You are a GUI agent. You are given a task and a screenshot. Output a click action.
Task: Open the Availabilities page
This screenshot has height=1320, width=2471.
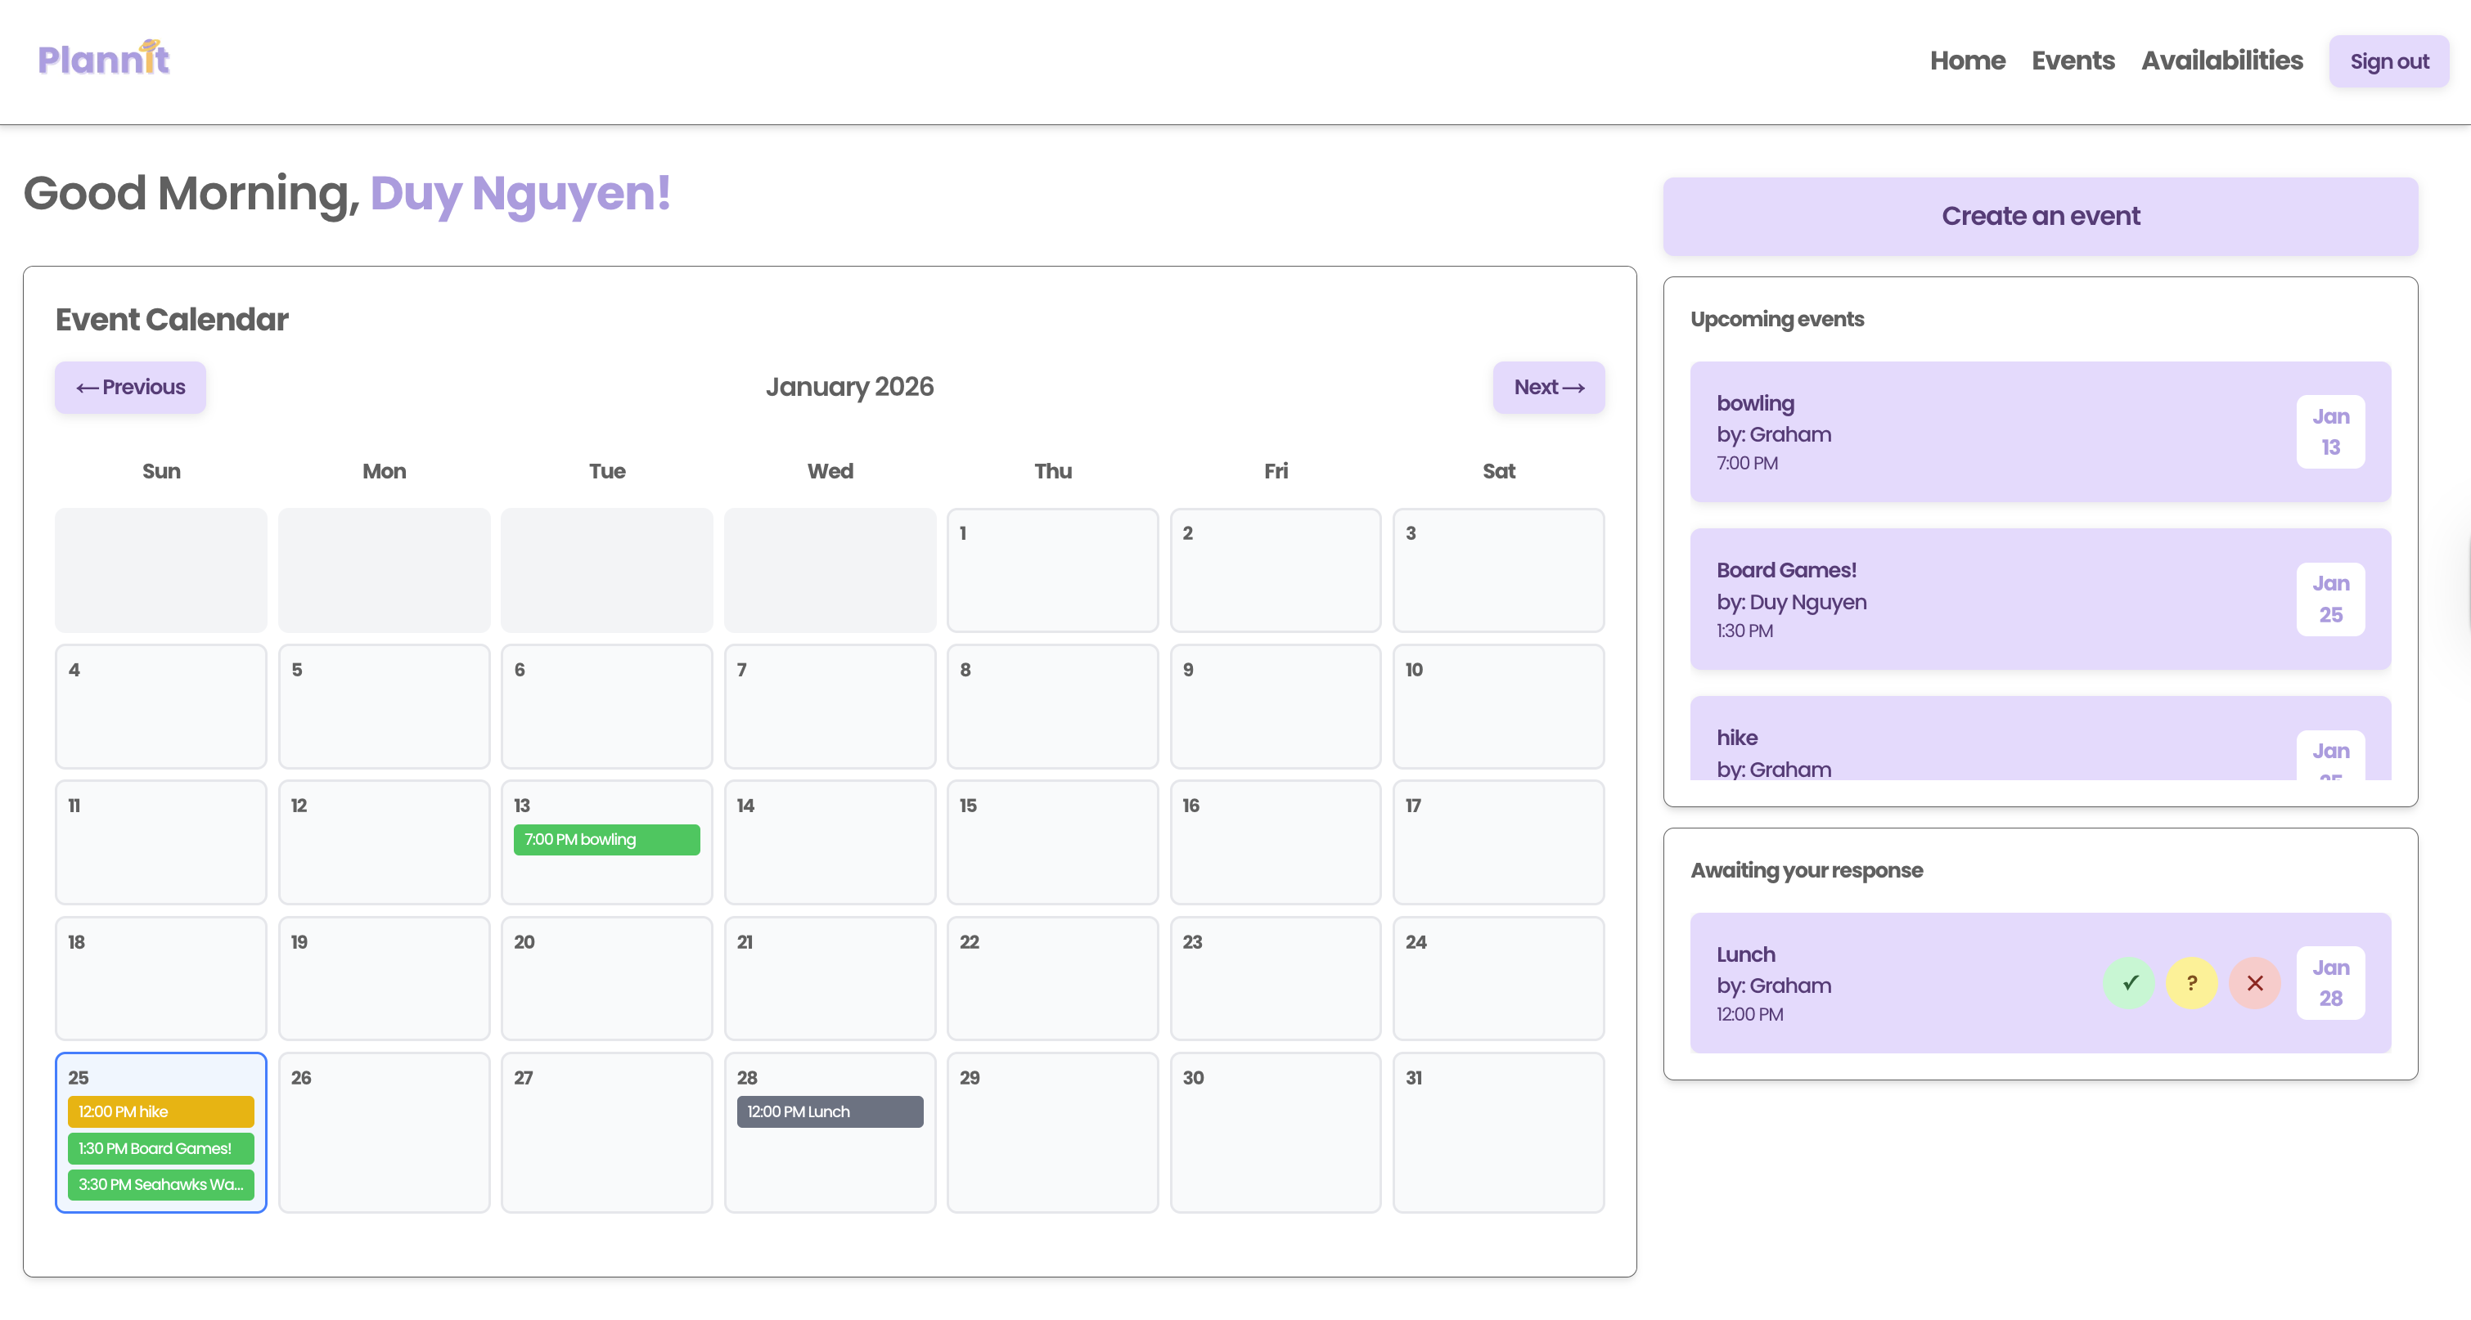[x=2221, y=61]
